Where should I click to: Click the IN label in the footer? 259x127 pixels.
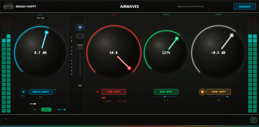point(6,119)
